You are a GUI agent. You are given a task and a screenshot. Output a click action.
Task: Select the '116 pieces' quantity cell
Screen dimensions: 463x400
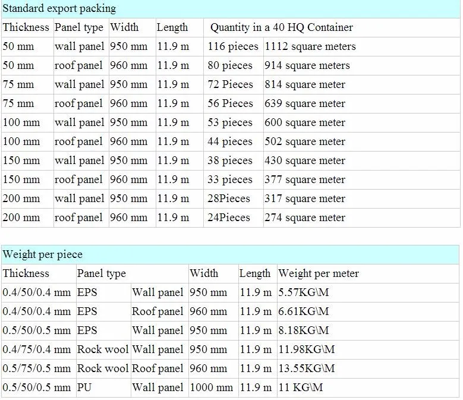point(233,46)
